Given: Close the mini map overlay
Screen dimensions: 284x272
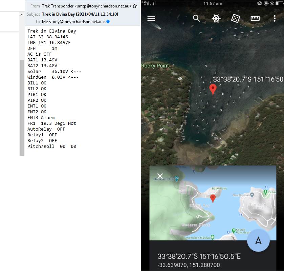Looking at the screenshot, I should (x=160, y=176).
